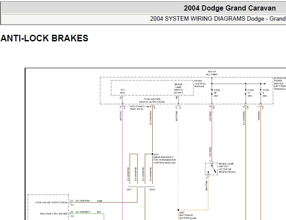Screen dimensions: 286x220
Task: Click the Fuse 21 25A symbol
Action: pos(246,92)
